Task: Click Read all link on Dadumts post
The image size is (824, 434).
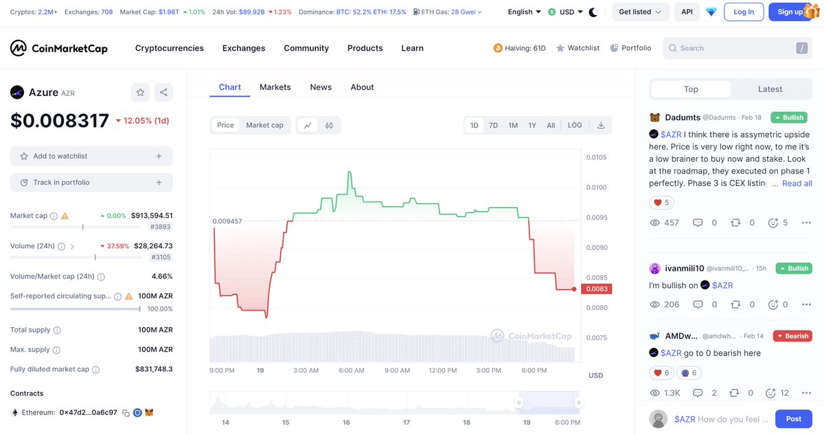Action: [x=797, y=183]
